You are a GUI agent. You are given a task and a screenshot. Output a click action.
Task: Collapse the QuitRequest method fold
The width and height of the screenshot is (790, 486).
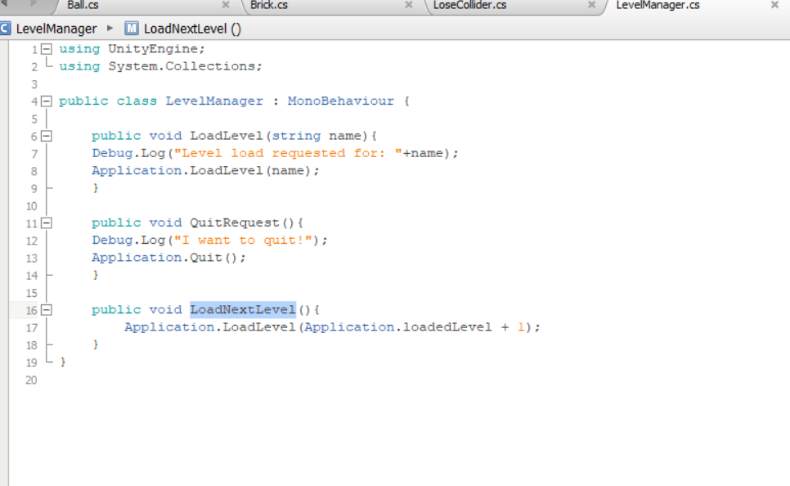pyautogui.click(x=45, y=222)
